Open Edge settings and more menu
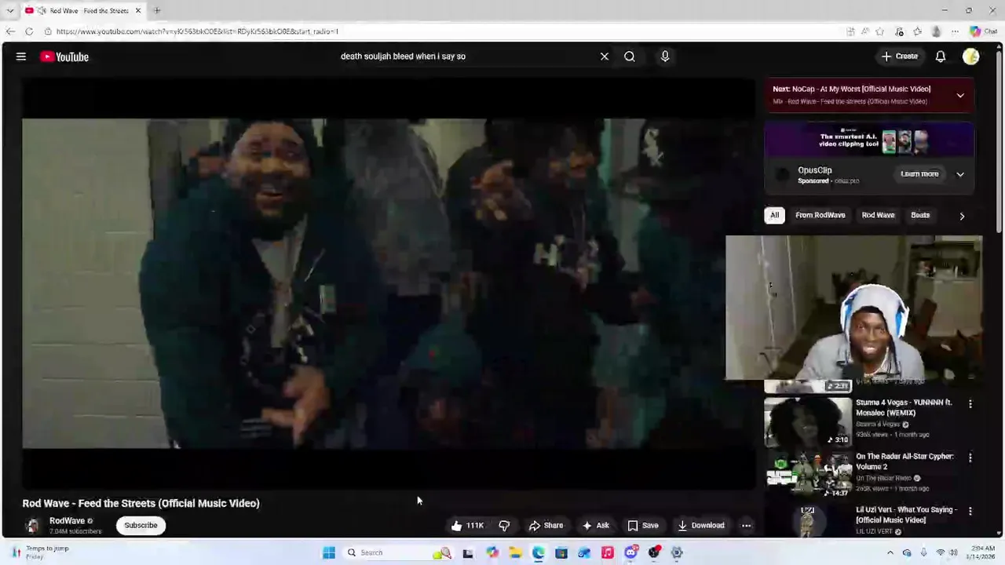Image resolution: width=1005 pixels, height=565 pixels. 955,31
